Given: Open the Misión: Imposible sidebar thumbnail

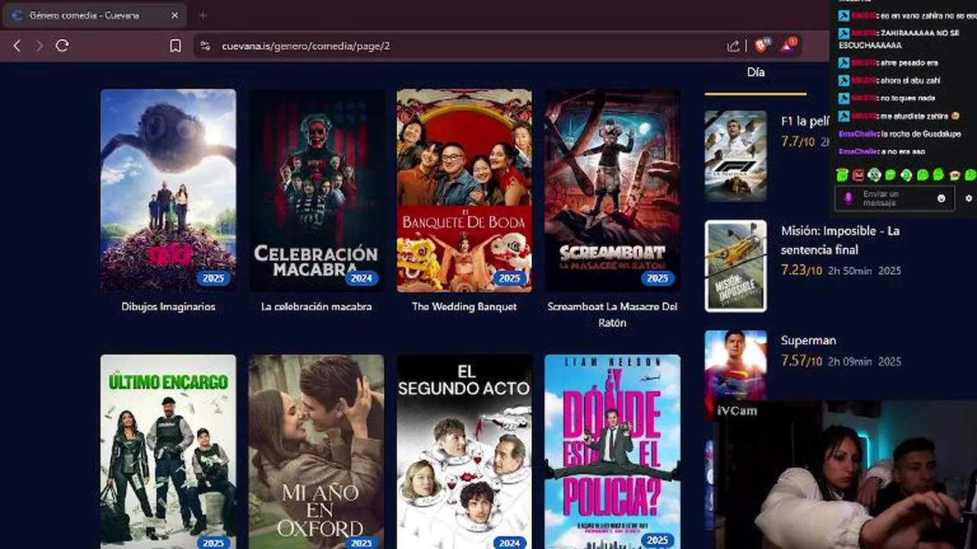Looking at the screenshot, I should tap(736, 266).
